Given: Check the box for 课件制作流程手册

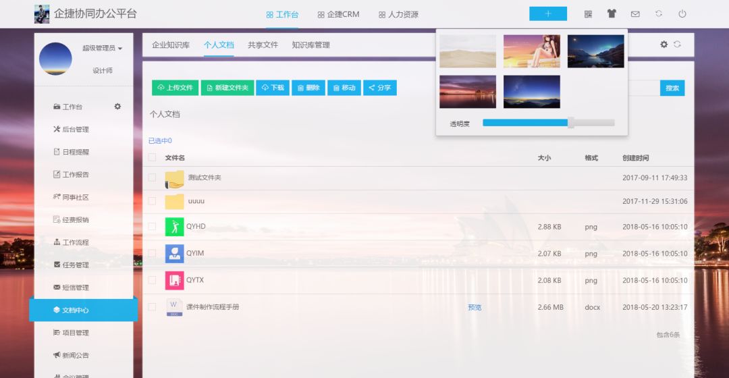Looking at the screenshot, I should (x=152, y=307).
